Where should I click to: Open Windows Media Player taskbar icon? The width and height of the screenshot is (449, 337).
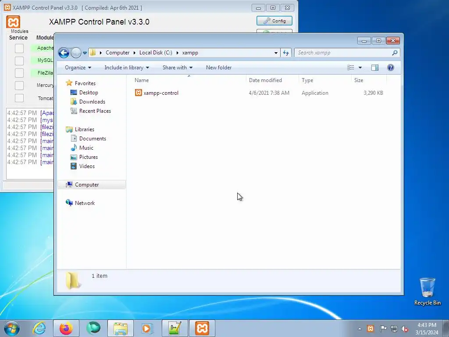[x=147, y=328]
